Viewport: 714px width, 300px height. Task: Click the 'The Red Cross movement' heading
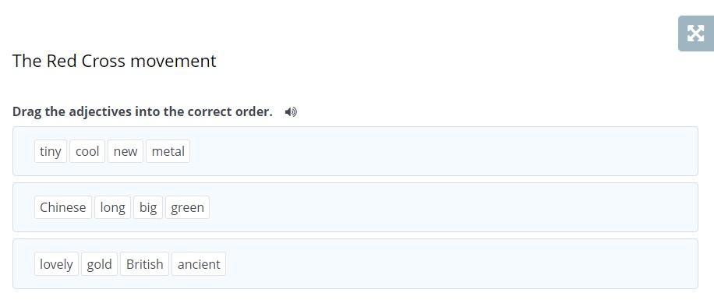(x=115, y=61)
